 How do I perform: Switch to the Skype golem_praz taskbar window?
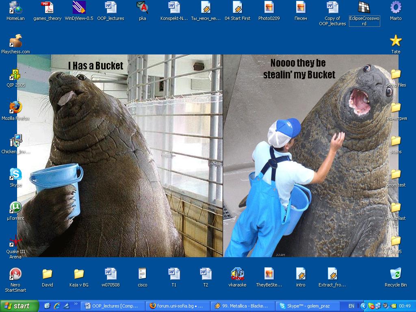pyautogui.click(x=308, y=306)
